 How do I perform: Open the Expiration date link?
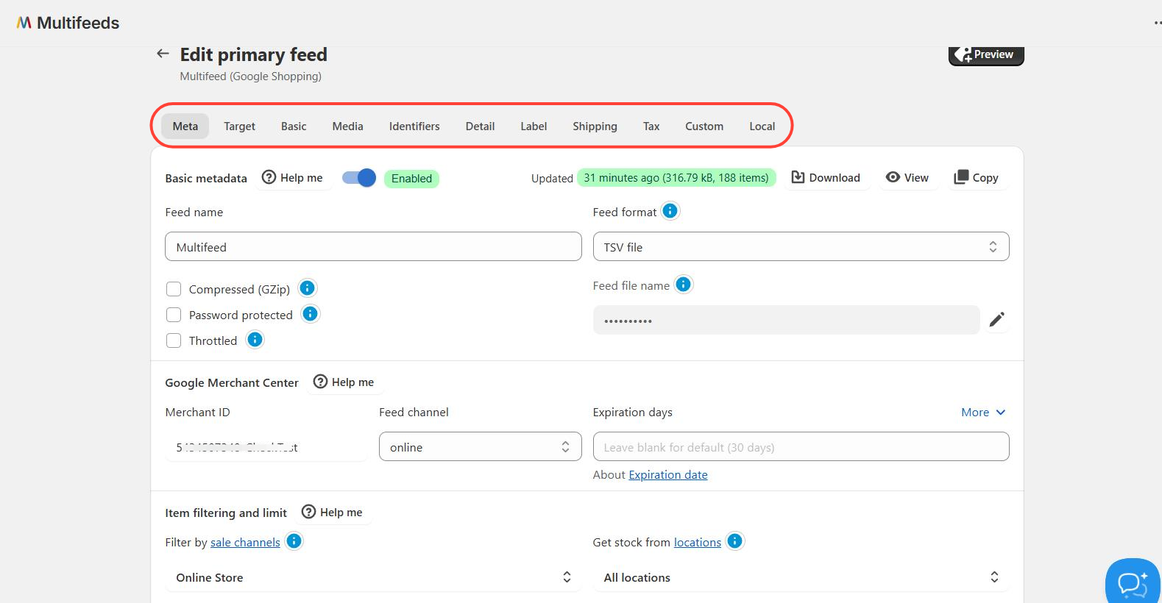coord(668,475)
